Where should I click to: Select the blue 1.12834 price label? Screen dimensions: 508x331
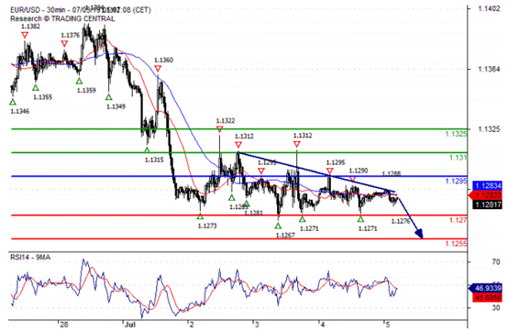(487, 185)
